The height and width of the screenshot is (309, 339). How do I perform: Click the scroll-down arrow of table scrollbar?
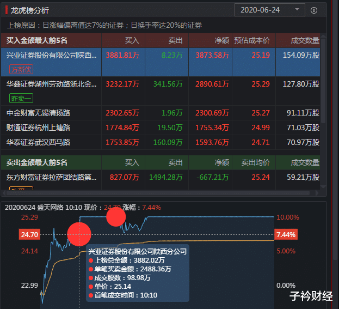point(323,187)
